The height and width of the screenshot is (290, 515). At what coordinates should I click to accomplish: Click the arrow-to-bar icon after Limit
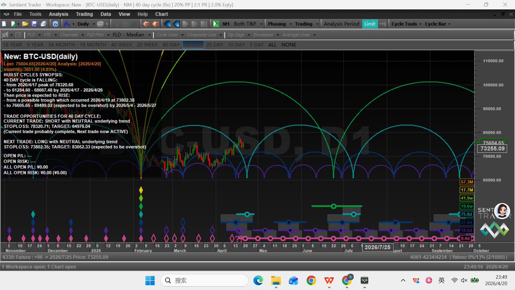(382, 24)
